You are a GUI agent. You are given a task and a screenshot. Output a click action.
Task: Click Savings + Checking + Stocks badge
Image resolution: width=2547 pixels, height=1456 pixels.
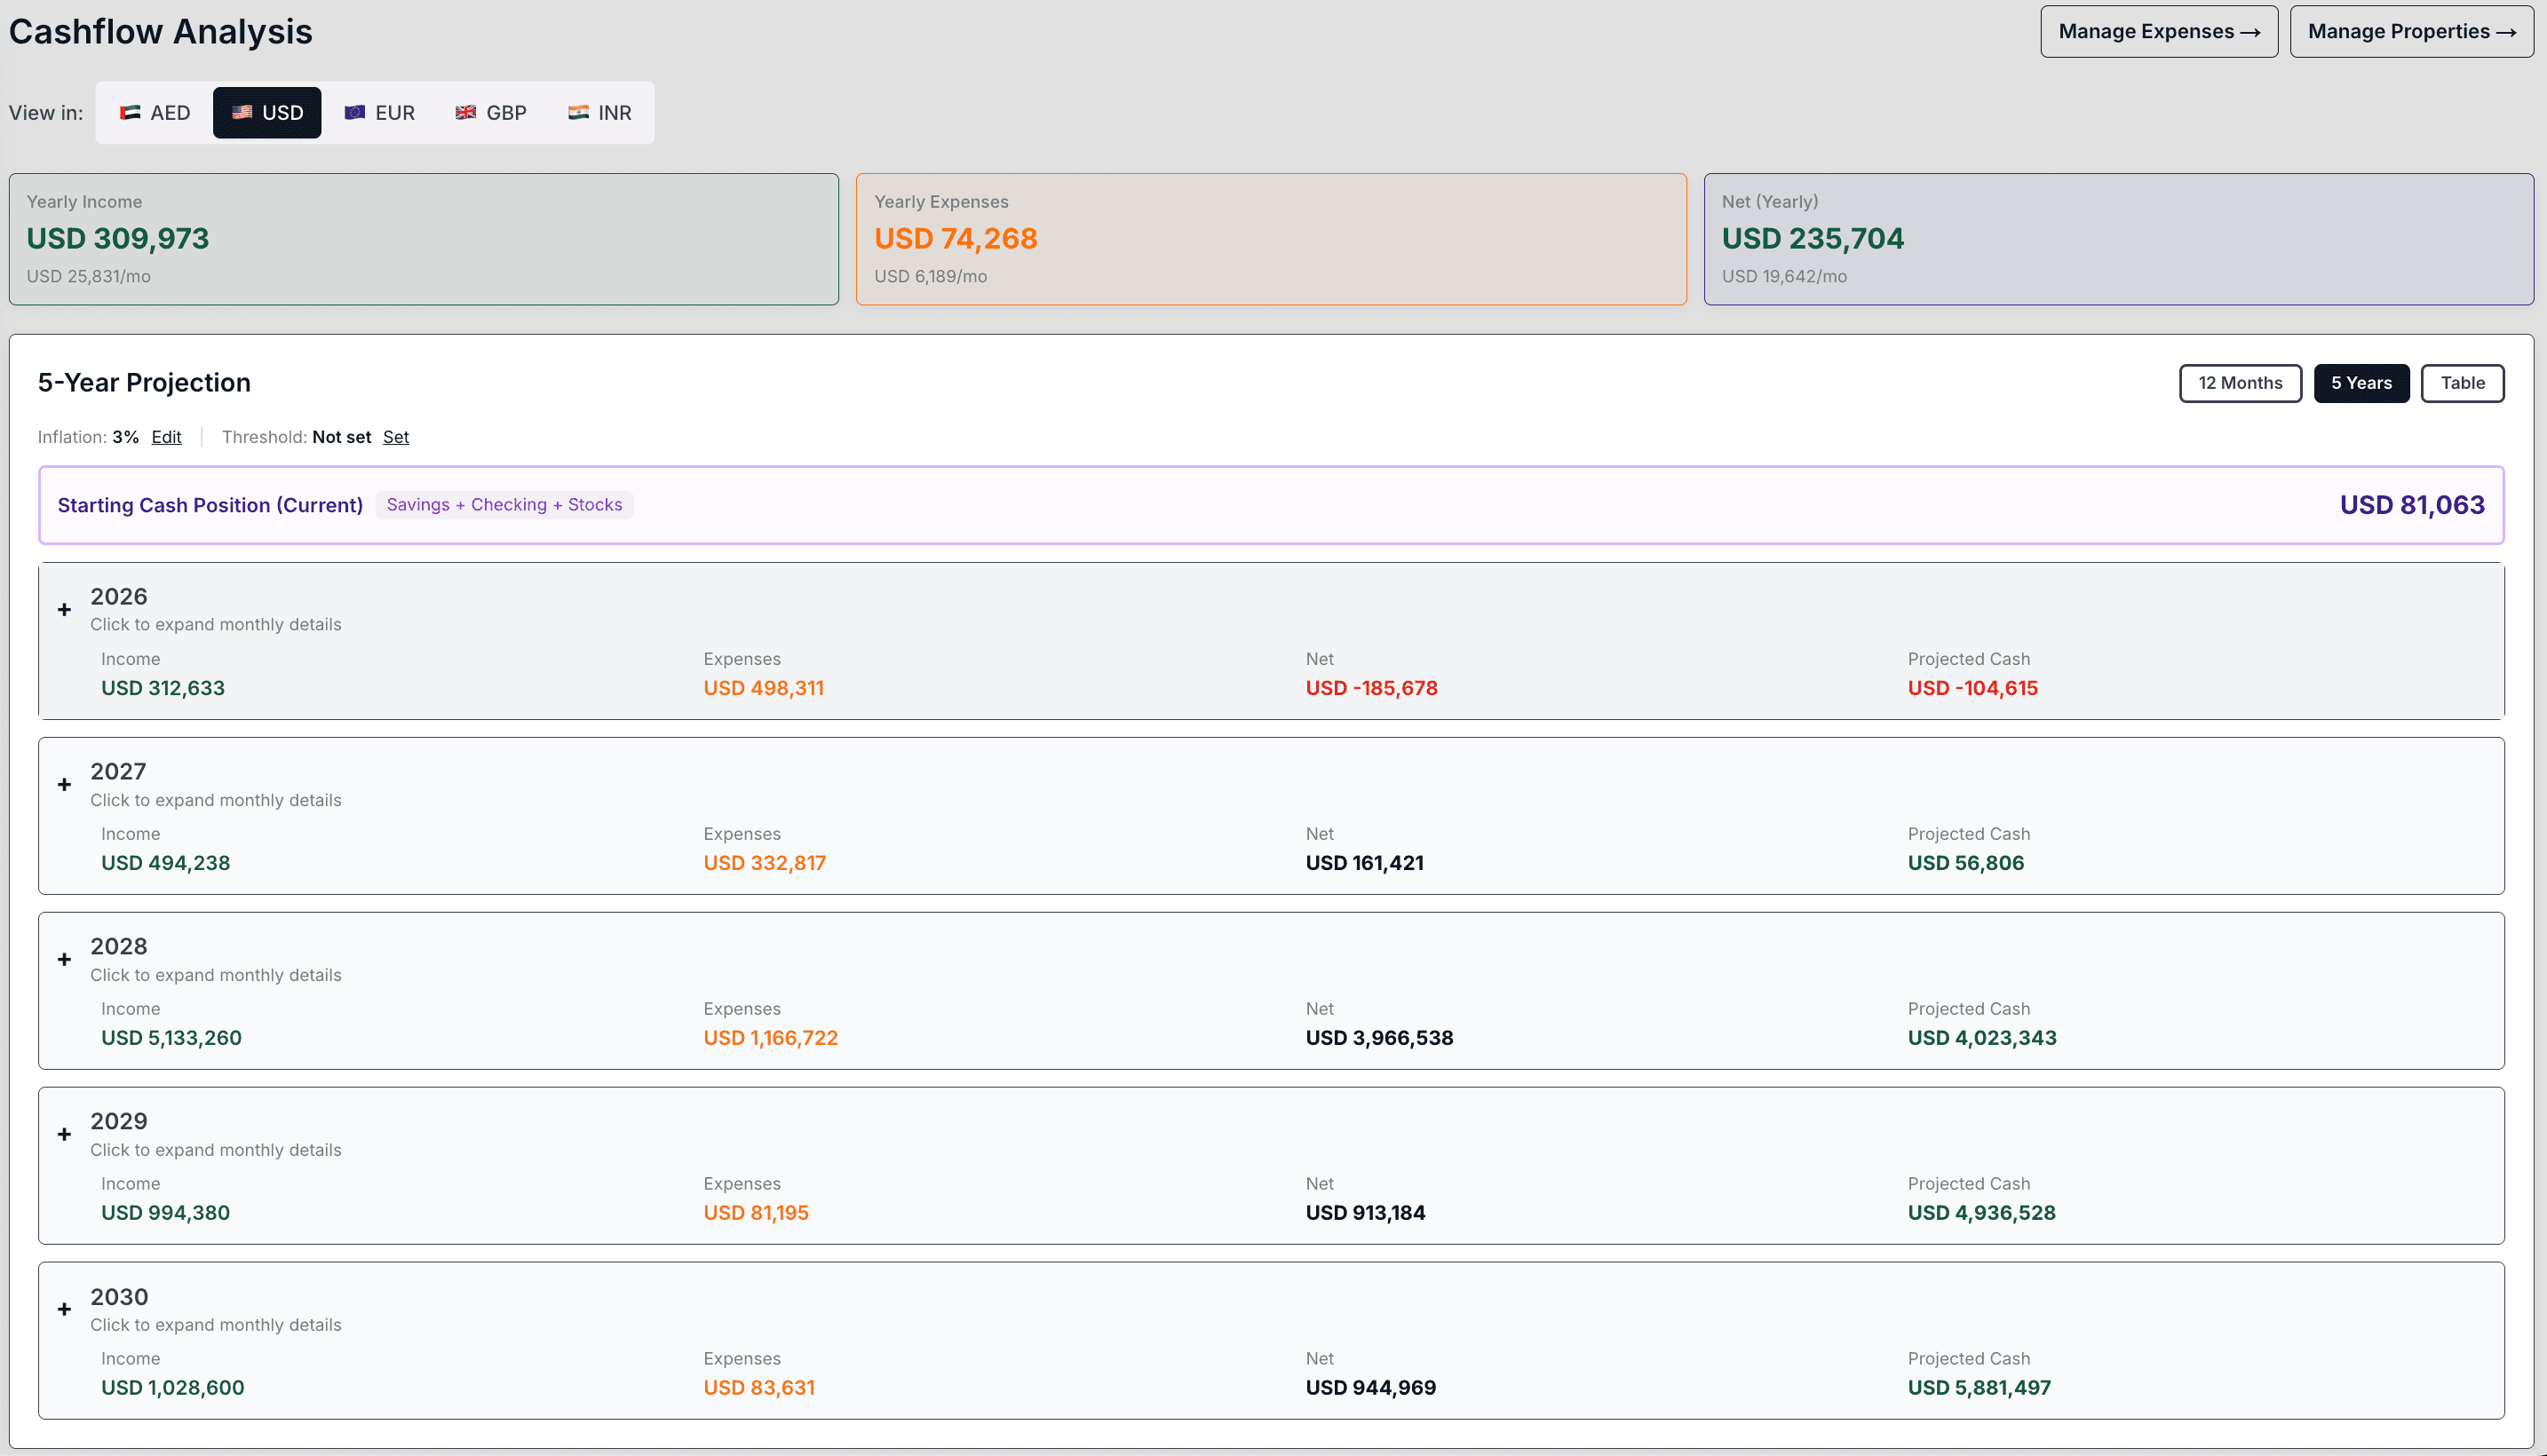click(504, 505)
